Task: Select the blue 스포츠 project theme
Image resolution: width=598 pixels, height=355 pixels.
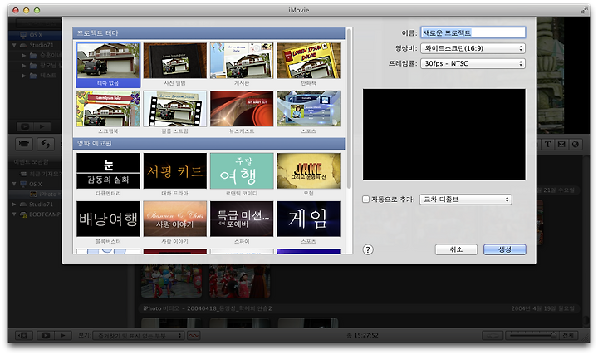Action: click(308, 109)
